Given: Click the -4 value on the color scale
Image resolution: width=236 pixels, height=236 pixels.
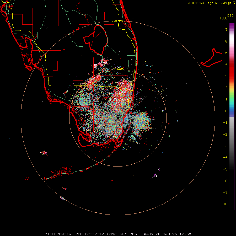Looking at the screenshot, I should (x=225, y=158).
